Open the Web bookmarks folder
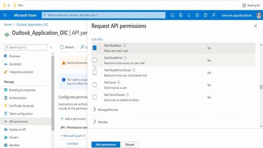 (x=18, y=5)
